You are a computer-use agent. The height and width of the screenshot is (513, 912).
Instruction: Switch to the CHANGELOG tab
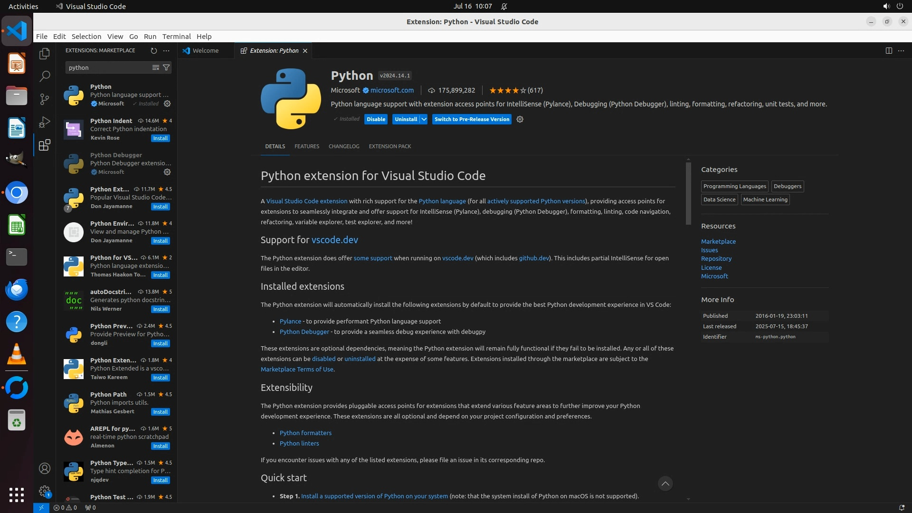point(343,146)
